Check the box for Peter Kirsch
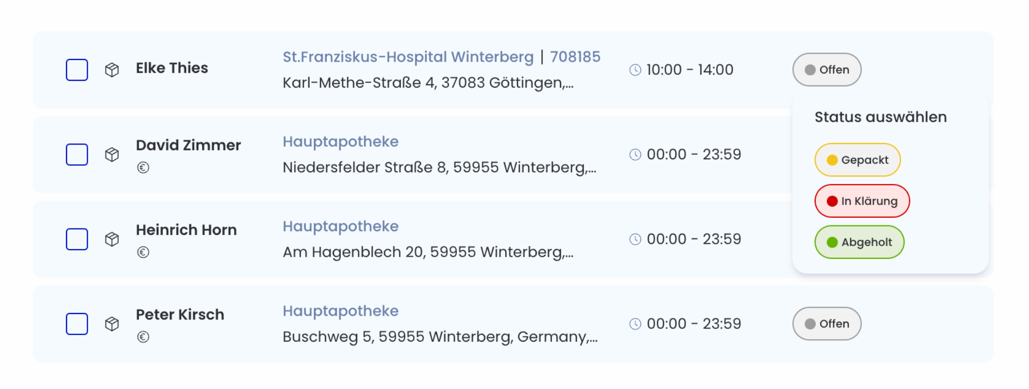 point(77,324)
